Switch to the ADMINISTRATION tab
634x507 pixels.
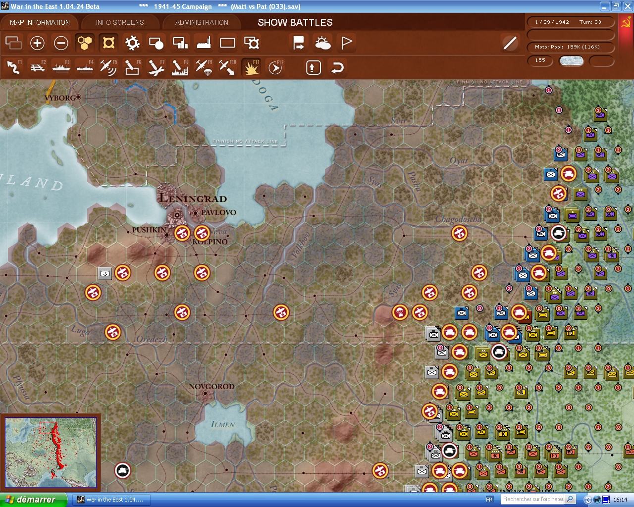tap(202, 22)
